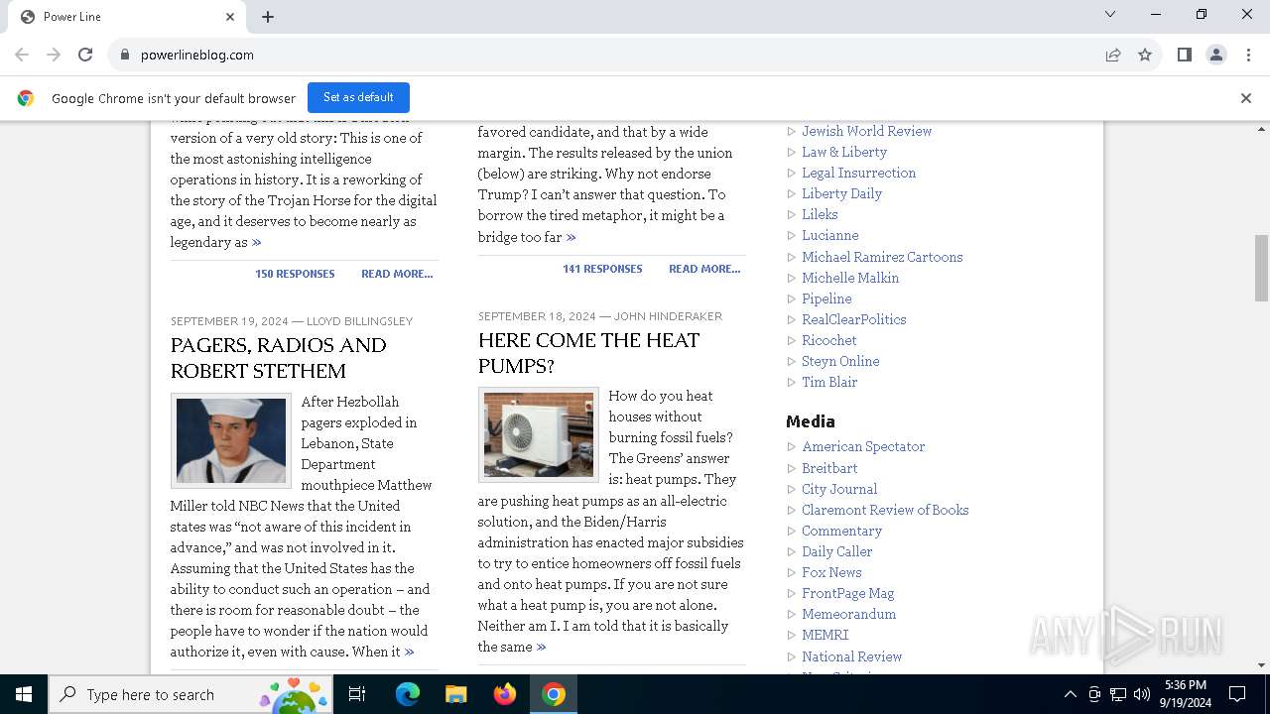The width and height of the screenshot is (1270, 714).
Task: Open the site information lock icon
Action: click(124, 55)
